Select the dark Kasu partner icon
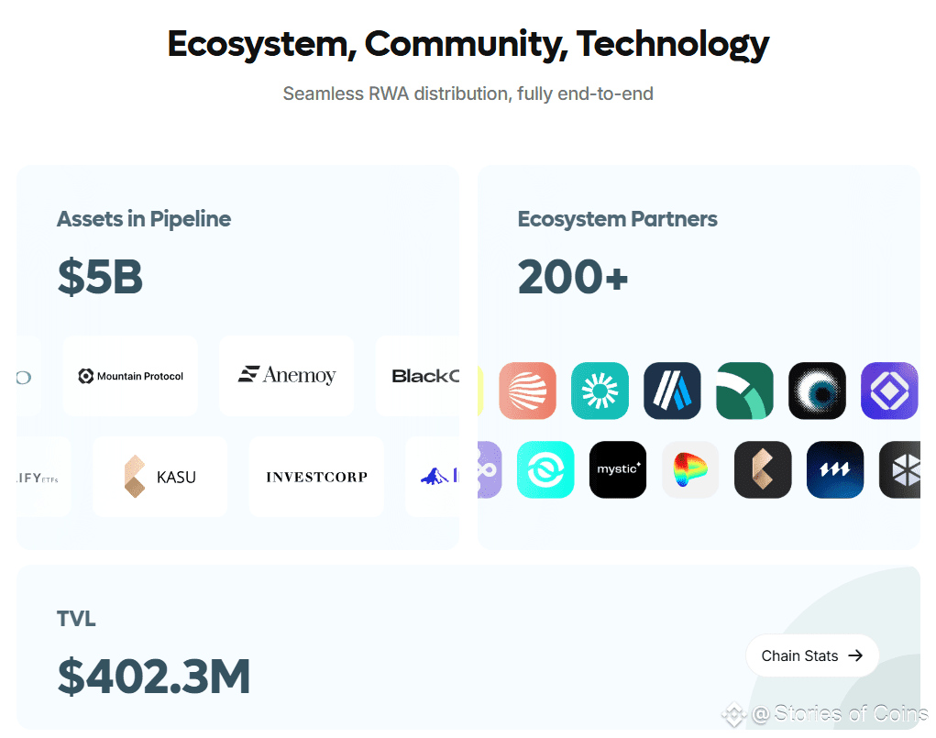The width and height of the screenshot is (936, 738). 763,469
